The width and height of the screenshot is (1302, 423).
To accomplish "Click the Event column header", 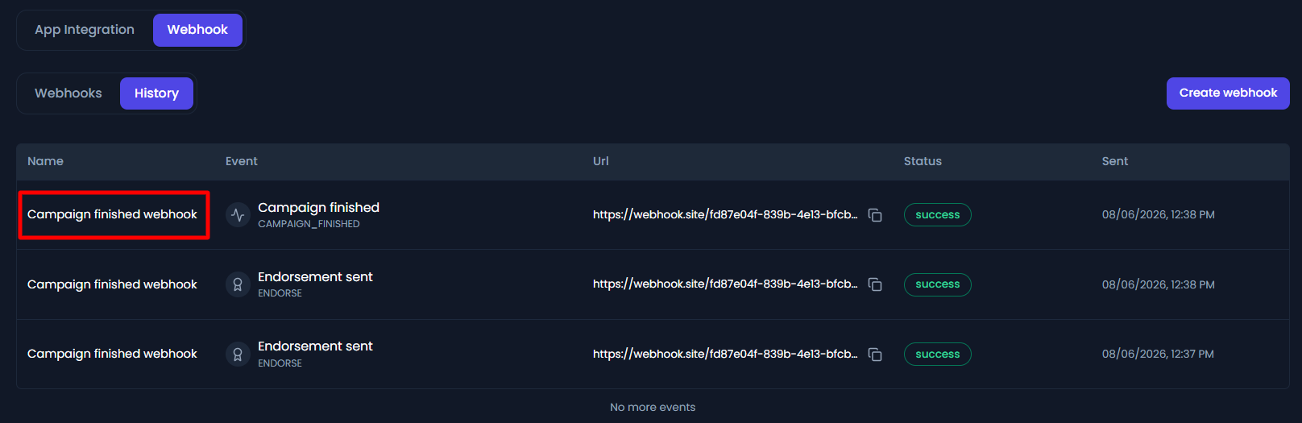I will coord(242,161).
